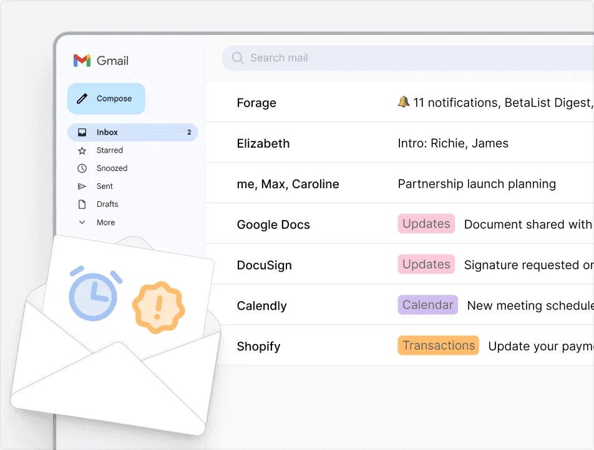The image size is (594, 450).
Task: Open thread from me, Max, Caroline
Action: [288, 184]
